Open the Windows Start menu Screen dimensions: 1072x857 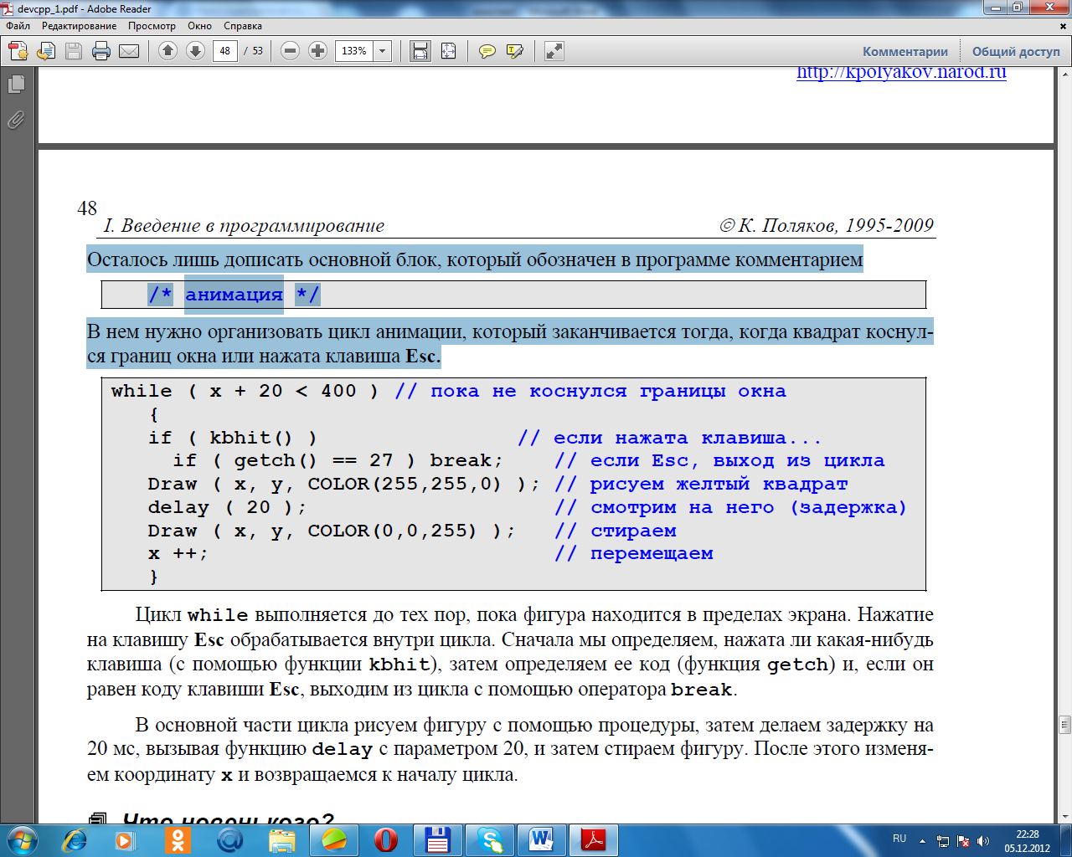coord(22,839)
